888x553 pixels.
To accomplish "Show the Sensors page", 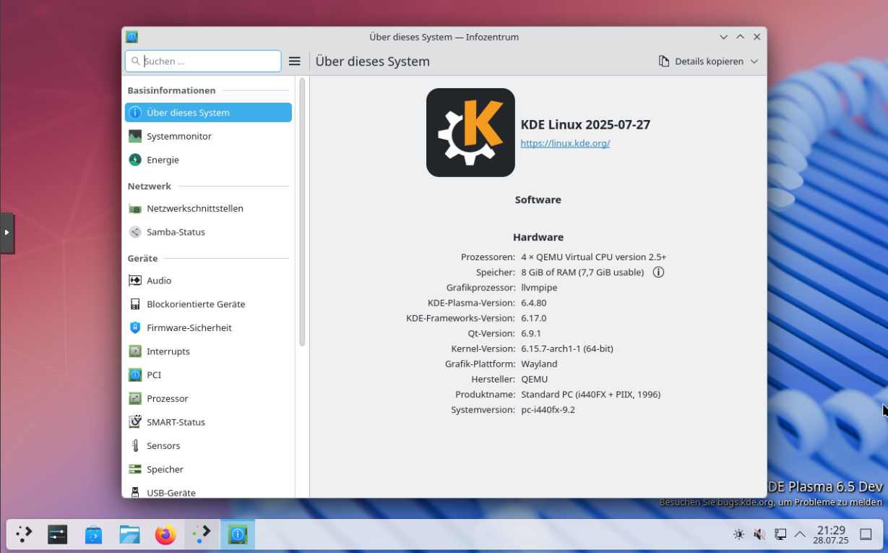I will [208, 446].
